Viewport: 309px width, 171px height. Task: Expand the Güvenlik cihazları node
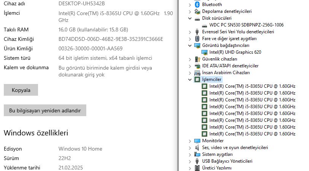190,59
